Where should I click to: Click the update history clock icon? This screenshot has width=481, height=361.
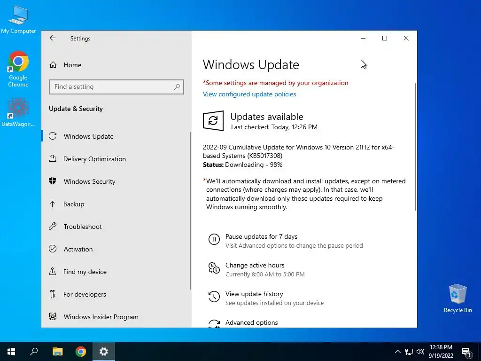(x=214, y=297)
